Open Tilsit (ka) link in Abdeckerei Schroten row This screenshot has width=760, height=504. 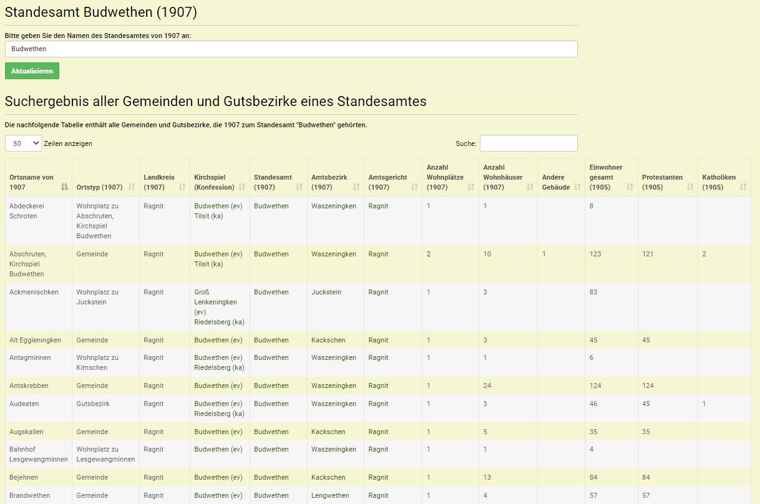point(208,216)
